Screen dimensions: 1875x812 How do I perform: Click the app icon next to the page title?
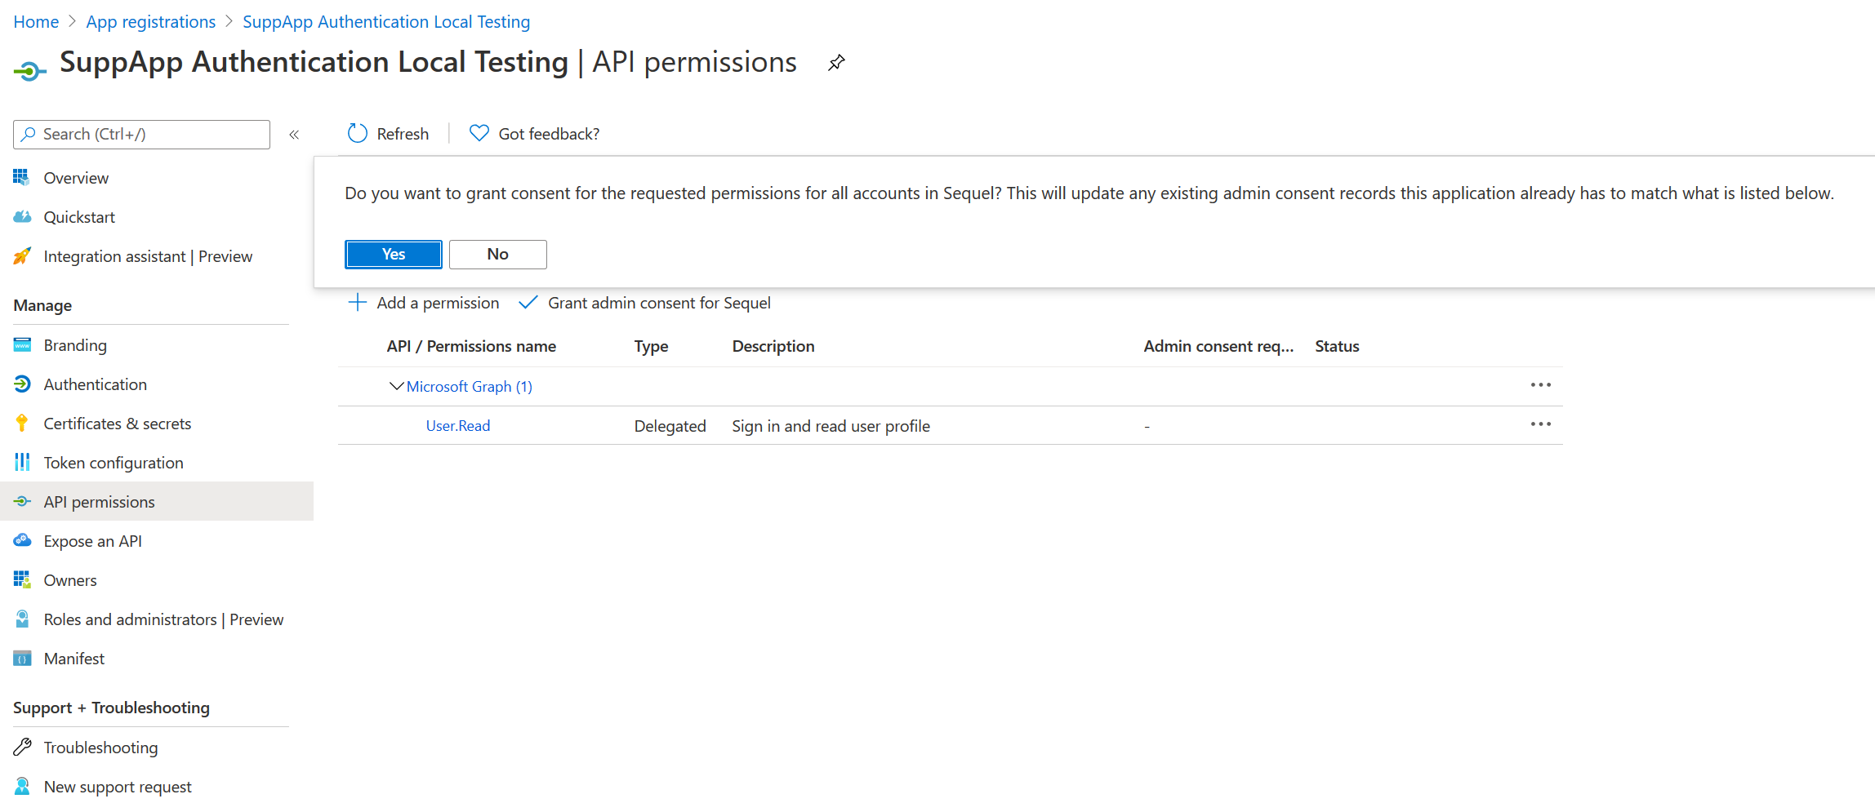point(29,72)
